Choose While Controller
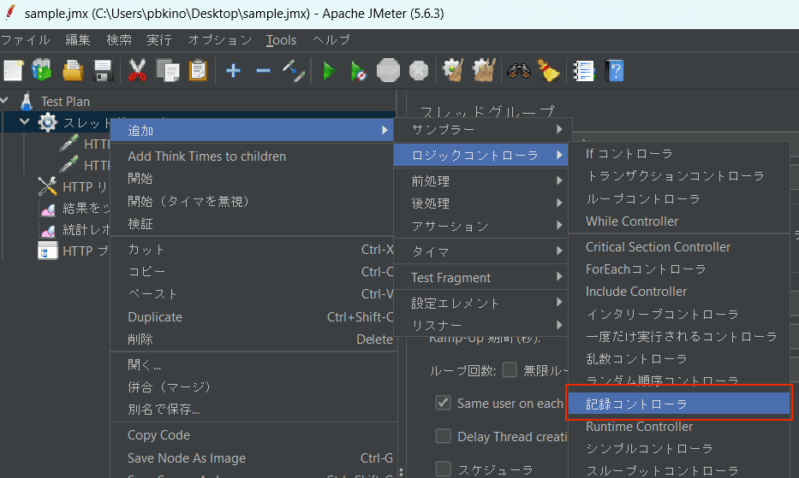 pos(679,221)
